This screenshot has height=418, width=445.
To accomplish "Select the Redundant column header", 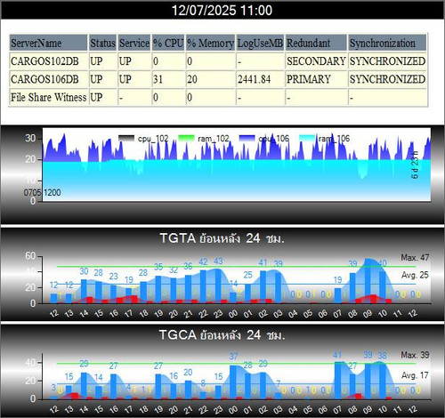I will click(x=316, y=43).
